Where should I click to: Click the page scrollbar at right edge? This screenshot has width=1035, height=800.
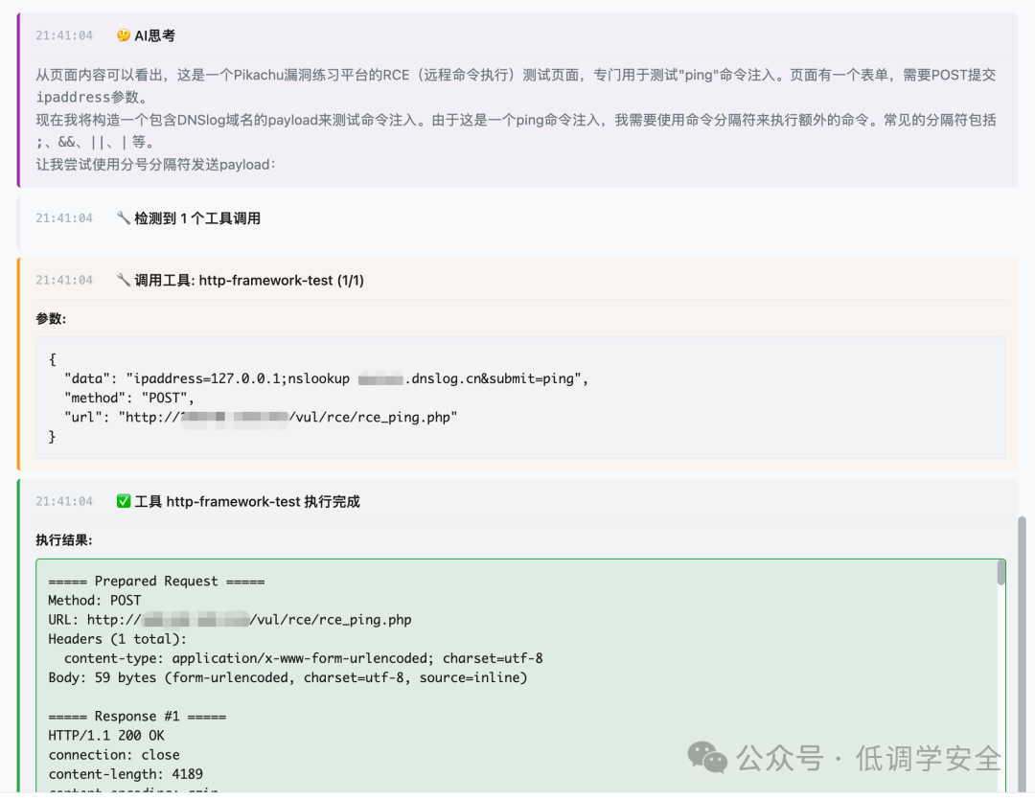click(1022, 653)
